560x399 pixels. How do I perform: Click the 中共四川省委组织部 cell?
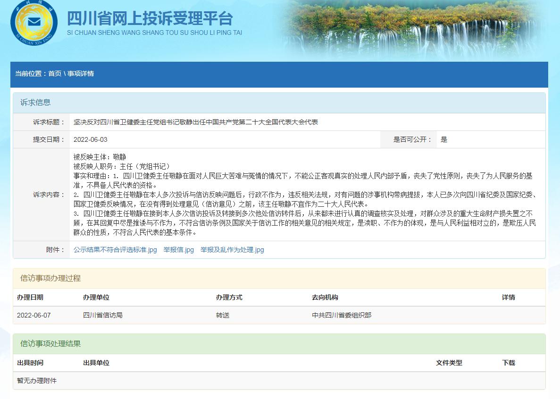point(342,315)
